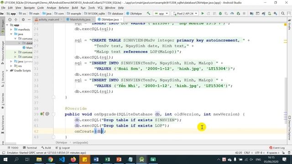Open the Pixel 2 API 24 device dropdown
Viewport: 292px width, 164px height.
185,13
